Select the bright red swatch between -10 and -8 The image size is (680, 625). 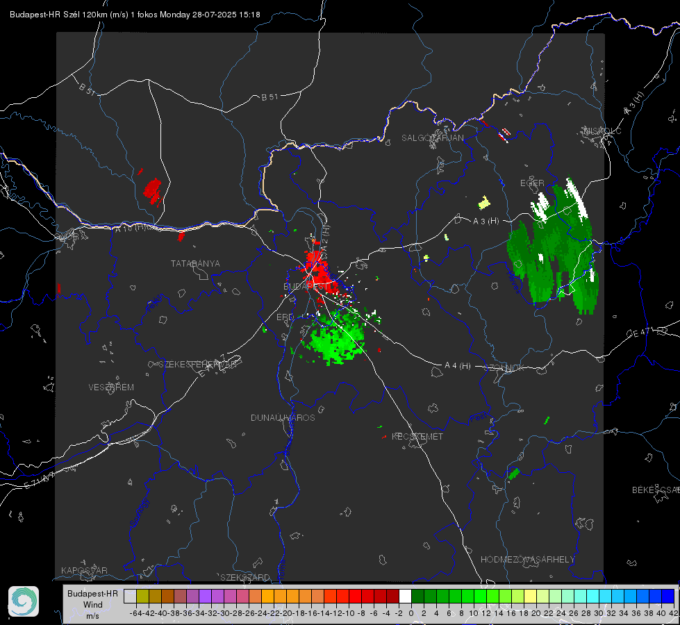point(355,596)
